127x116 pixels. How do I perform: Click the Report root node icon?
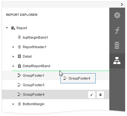tap(13, 28)
